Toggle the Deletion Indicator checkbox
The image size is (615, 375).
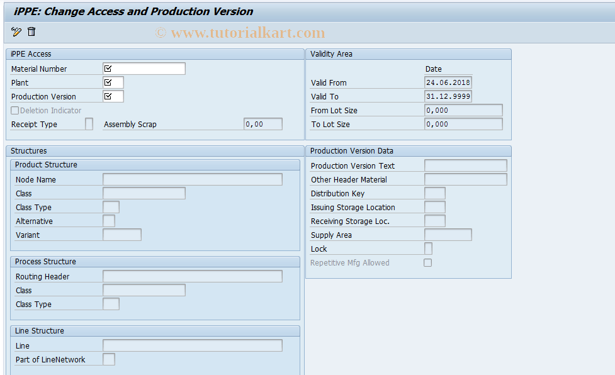coord(14,110)
